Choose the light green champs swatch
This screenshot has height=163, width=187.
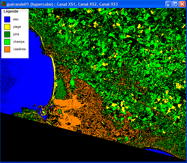[7, 42]
